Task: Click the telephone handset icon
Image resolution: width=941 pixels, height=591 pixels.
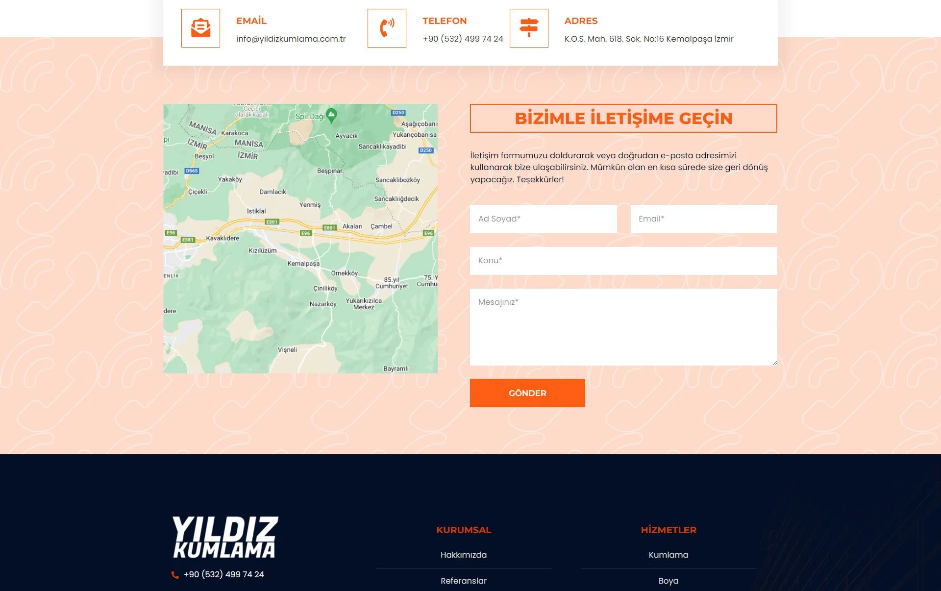Action: (x=387, y=28)
